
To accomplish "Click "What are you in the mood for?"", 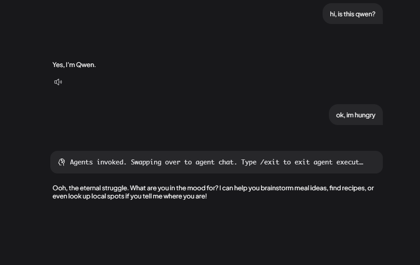I will [174, 188].
